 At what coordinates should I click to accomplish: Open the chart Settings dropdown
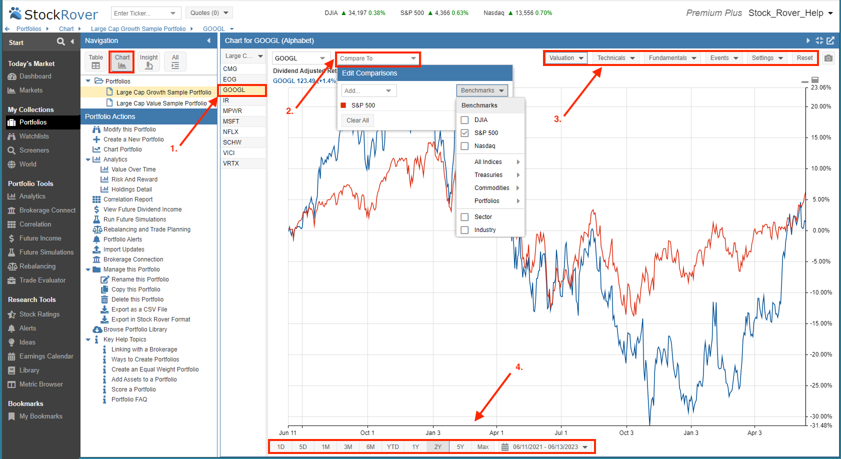point(767,58)
